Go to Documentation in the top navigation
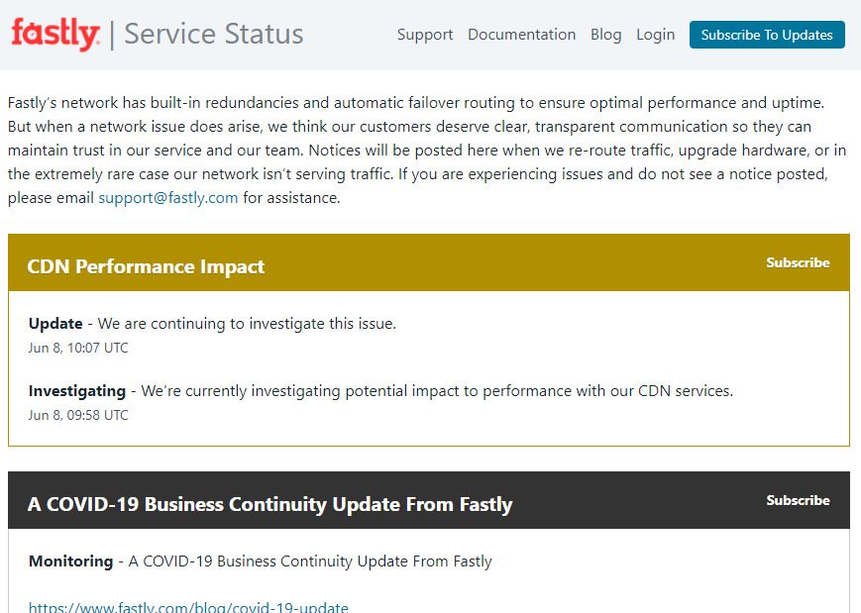The height and width of the screenshot is (613, 861). [x=521, y=35]
